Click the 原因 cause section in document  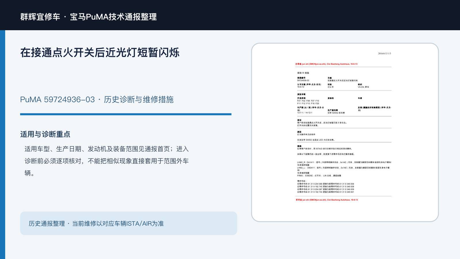316,136
